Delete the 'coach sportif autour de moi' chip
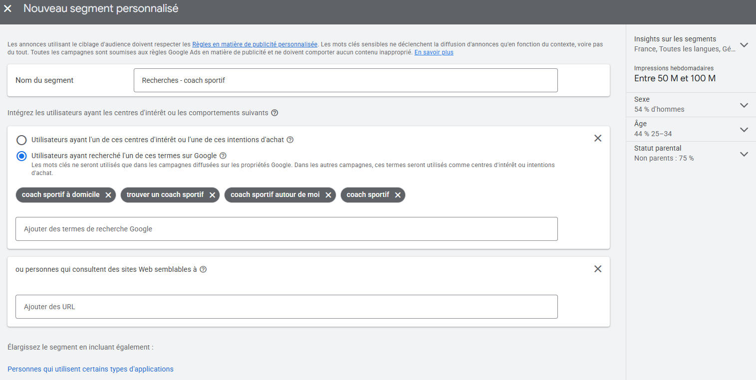Screen dimensions: 756x380 point(328,195)
